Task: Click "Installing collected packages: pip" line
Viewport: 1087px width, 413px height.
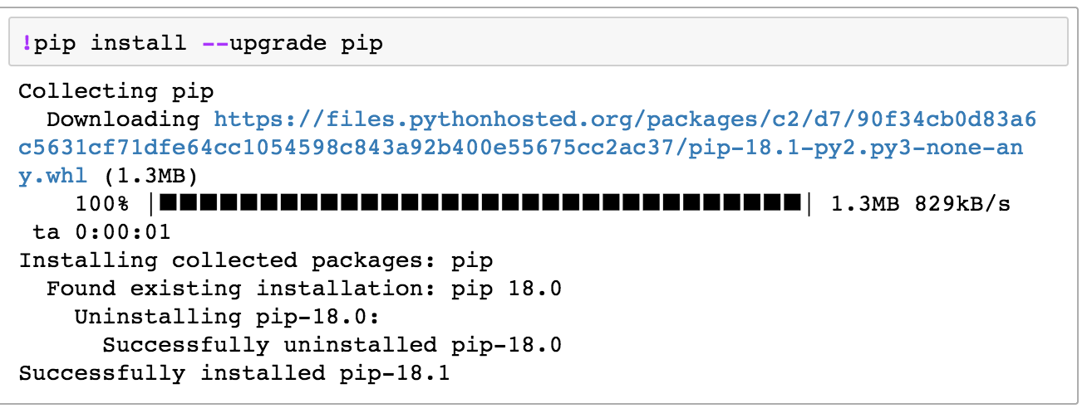Action: click(256, 260)
